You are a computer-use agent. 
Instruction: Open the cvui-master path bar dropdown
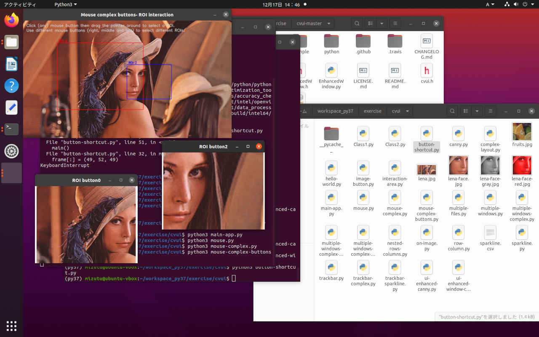tap(328, 24)
